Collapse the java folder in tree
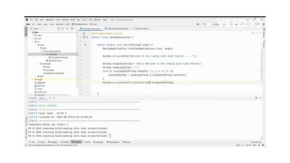Image resolution: width=290 pixels, height=163 pixels. (x=38, y=48)
